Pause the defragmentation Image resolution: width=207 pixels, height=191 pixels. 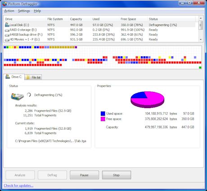tap(84, 175)
